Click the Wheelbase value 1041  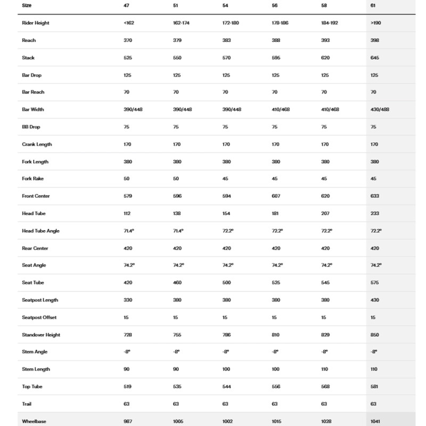375,421
